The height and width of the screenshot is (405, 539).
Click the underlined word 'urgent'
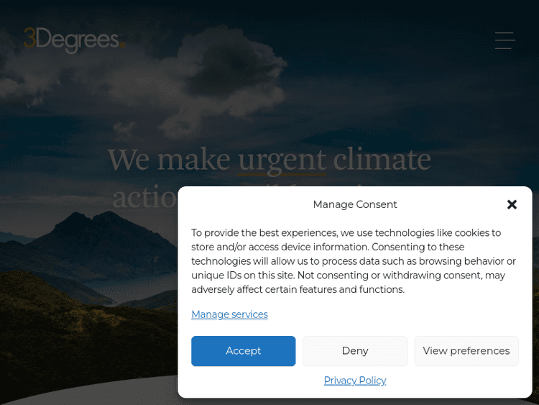[x=282, y=160]
